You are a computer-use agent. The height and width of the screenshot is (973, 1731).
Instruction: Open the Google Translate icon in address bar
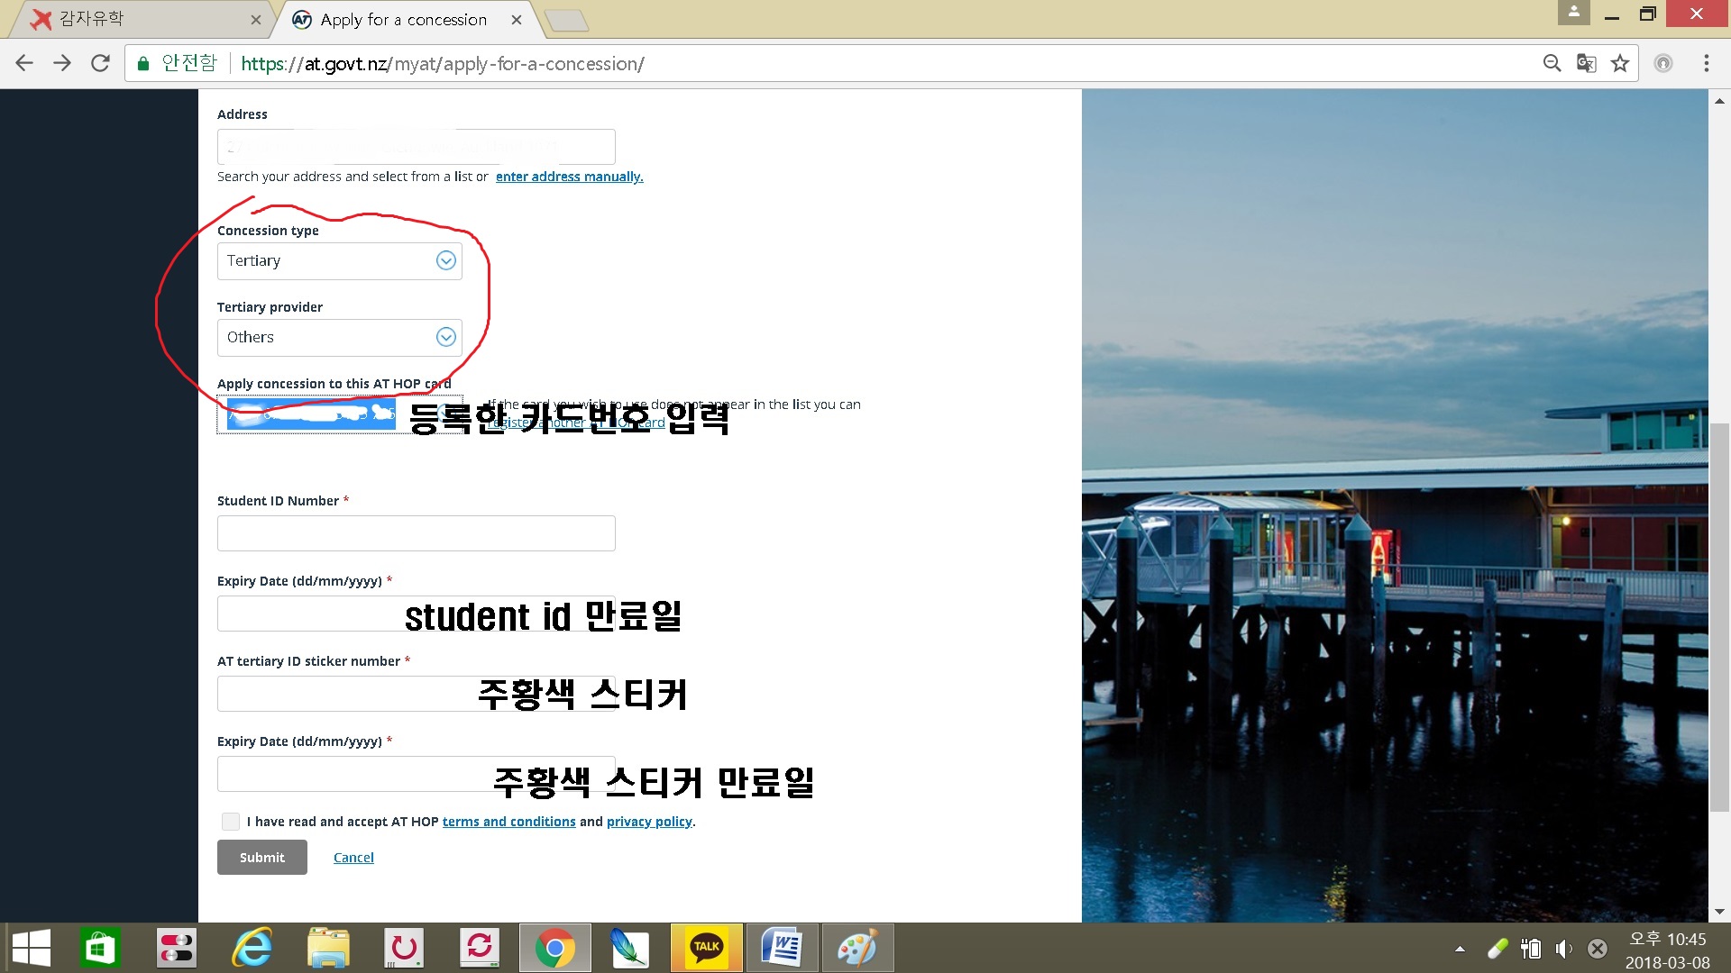tap(1586, 63)
